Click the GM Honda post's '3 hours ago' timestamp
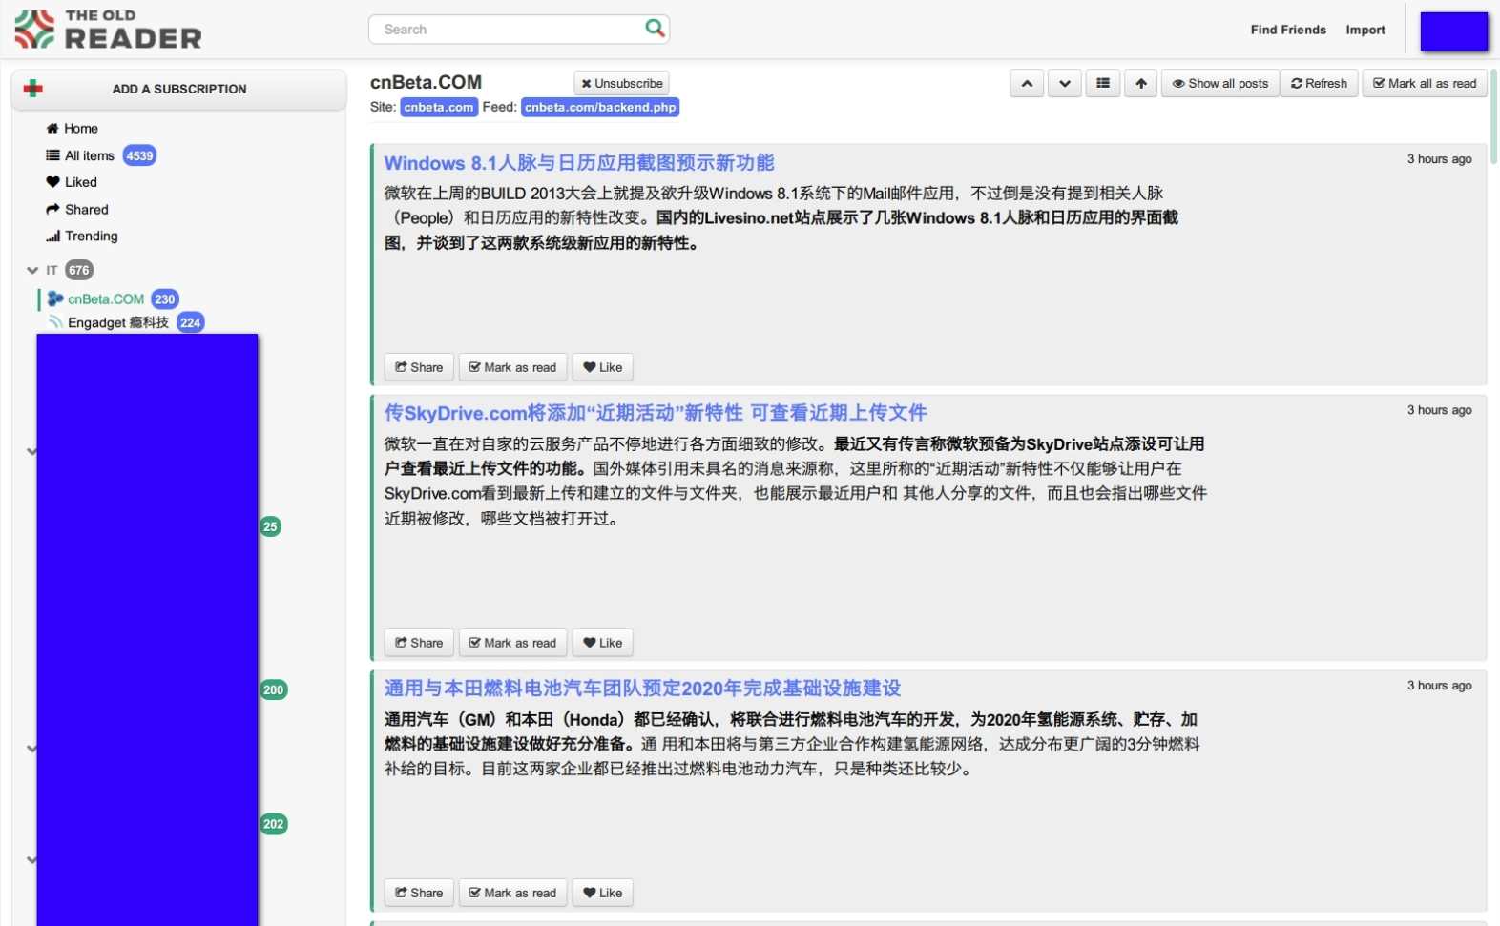 (x=1439, y=686)
